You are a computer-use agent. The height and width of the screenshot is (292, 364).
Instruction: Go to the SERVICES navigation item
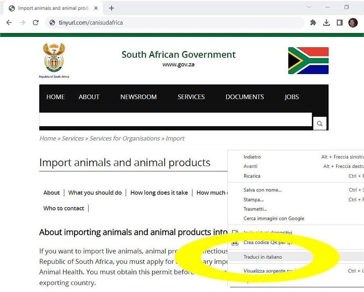point(191,97)
